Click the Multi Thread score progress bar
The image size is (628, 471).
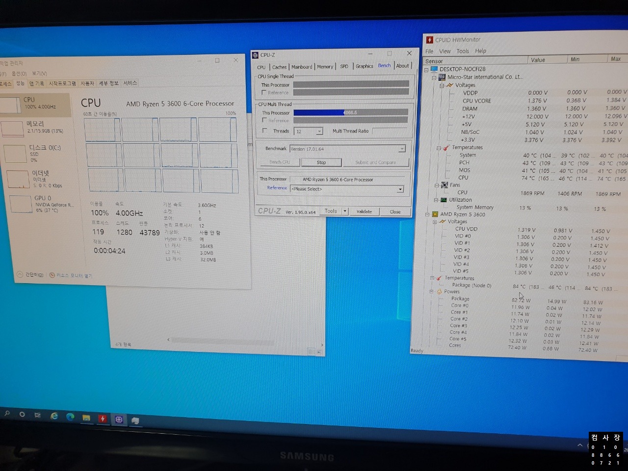point(351,112)
